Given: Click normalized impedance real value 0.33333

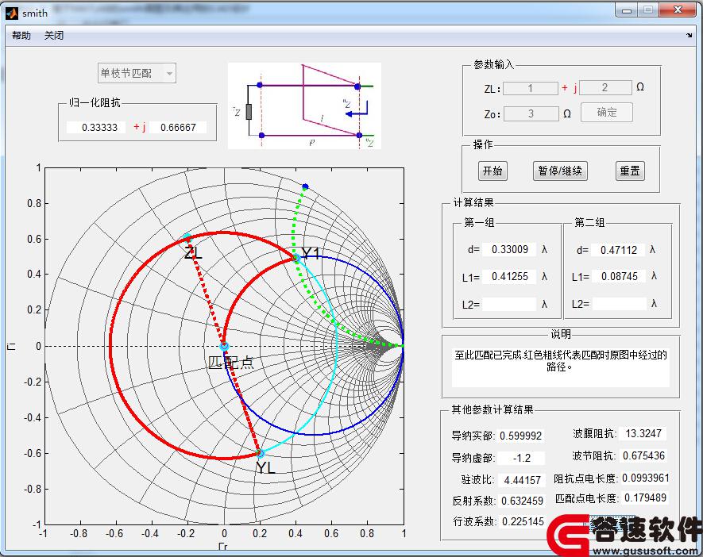Looking at the screenshot, I should pyautogui.click(x=96, y=127).
